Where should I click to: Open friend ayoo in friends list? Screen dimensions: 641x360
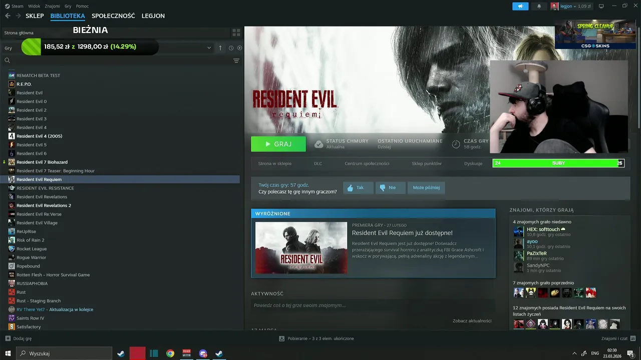(532, 241)
